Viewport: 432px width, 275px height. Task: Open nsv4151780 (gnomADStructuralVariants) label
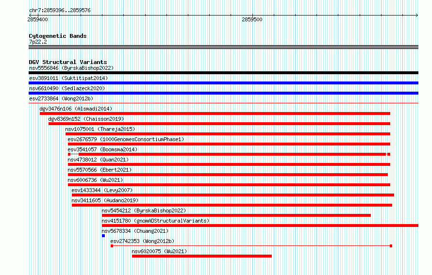point(155,221)
